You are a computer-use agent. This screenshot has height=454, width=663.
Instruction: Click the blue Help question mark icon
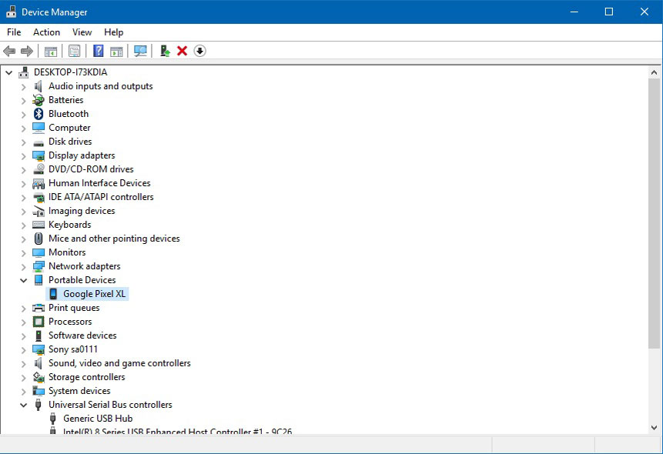coord(98,51)
